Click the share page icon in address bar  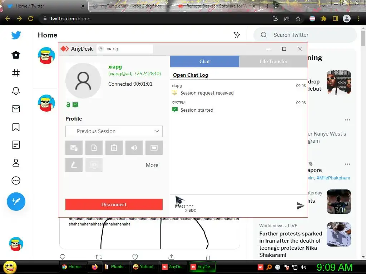click(287, 19)
